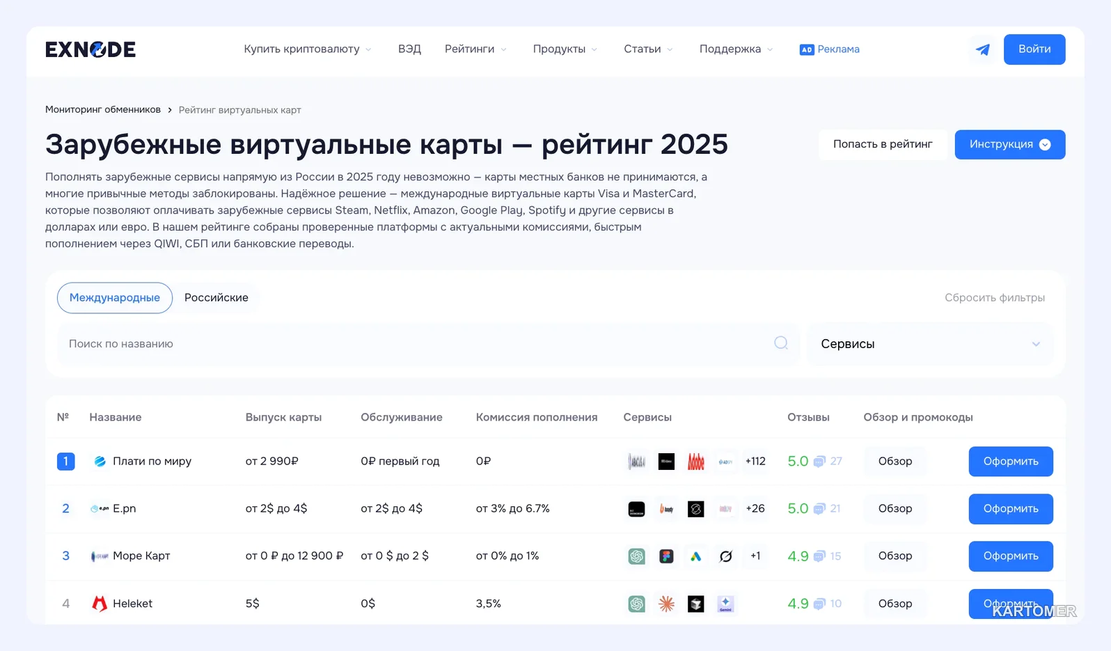Click the boody service icon in E.pn row
Screen dimensions: 1111x651
point(667,509)
